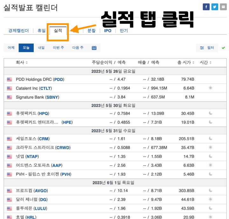Show 오늘 earnings

[x=26, y=48]
